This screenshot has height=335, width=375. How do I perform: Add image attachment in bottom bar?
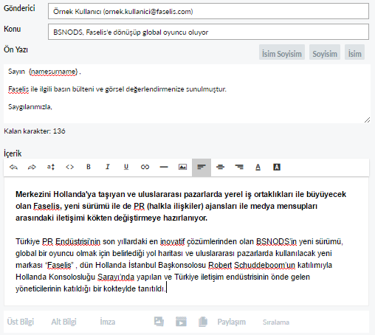[x=159, y=322]
